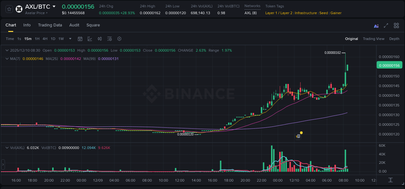Open the indicator list visibility icon
Viewport: 405px width, 189px height.
(x=109, y=39)
